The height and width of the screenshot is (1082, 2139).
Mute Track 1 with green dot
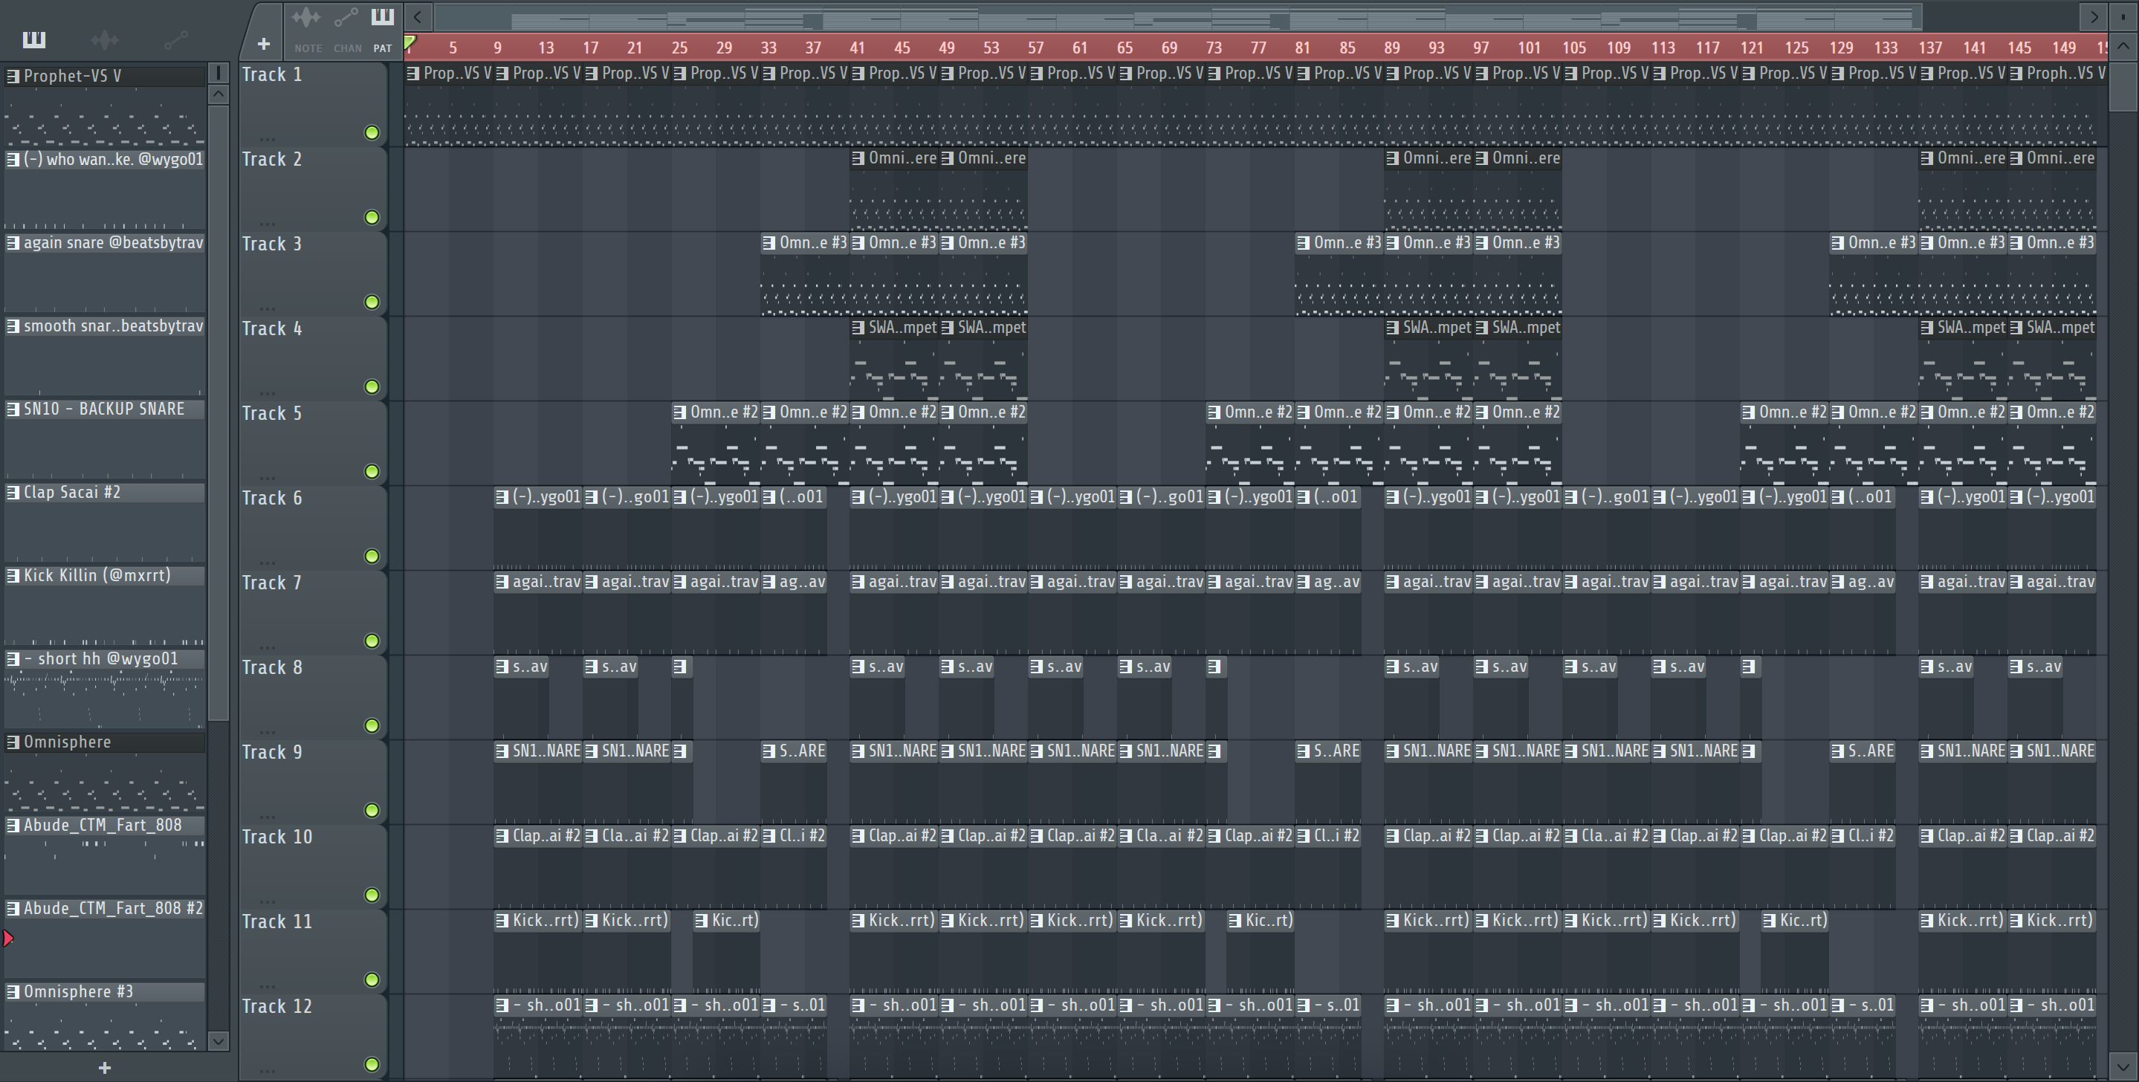coord(372,133)
